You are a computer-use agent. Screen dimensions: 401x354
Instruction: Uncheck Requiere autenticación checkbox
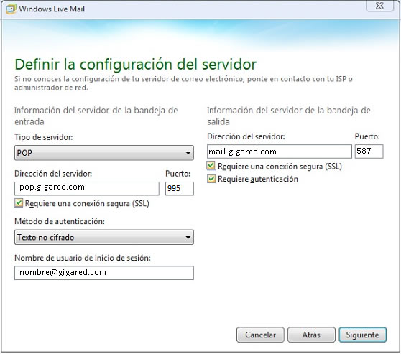tap(211, 179)
